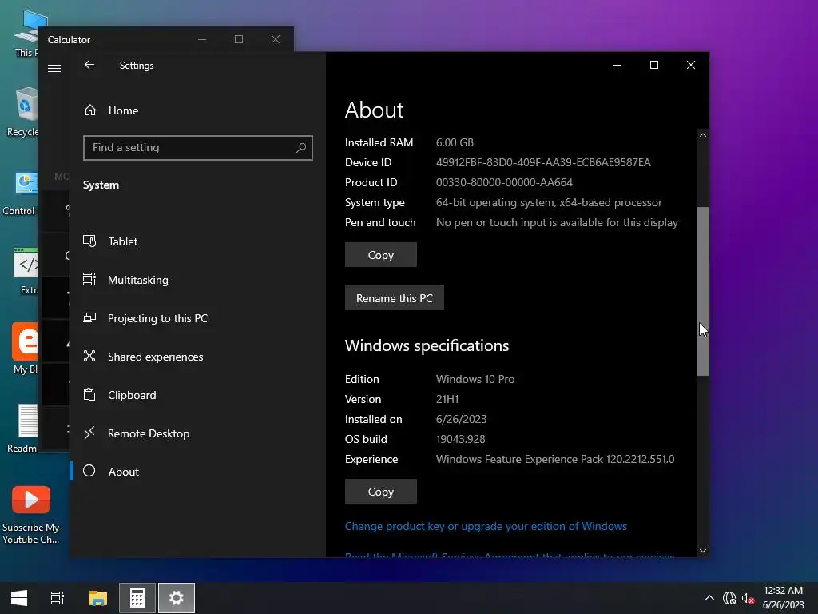Copy the Windows specifications
This screenshot has width=818, height=614.
381,492
